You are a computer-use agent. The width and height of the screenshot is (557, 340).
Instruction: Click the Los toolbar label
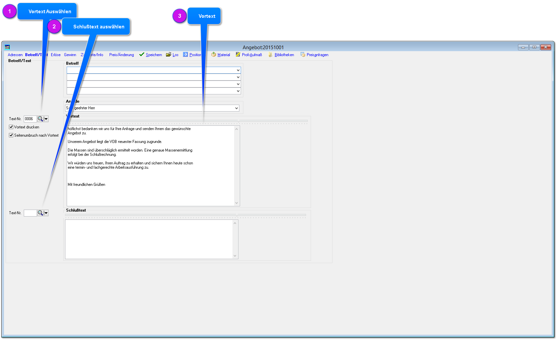[x=175, y=55]
